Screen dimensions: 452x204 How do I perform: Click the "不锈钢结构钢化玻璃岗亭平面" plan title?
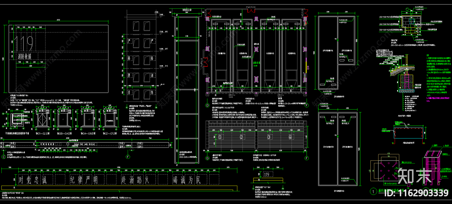[17, 133]
